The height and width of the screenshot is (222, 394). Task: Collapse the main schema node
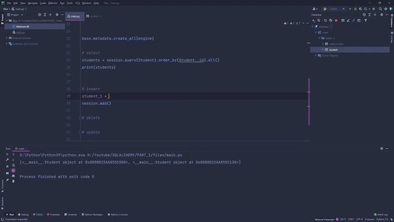pos(316,33)
